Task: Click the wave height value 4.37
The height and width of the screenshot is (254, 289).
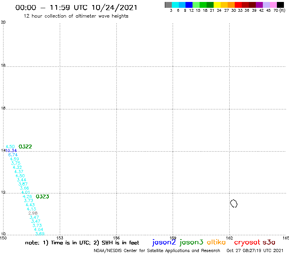Action: point(19,172)
